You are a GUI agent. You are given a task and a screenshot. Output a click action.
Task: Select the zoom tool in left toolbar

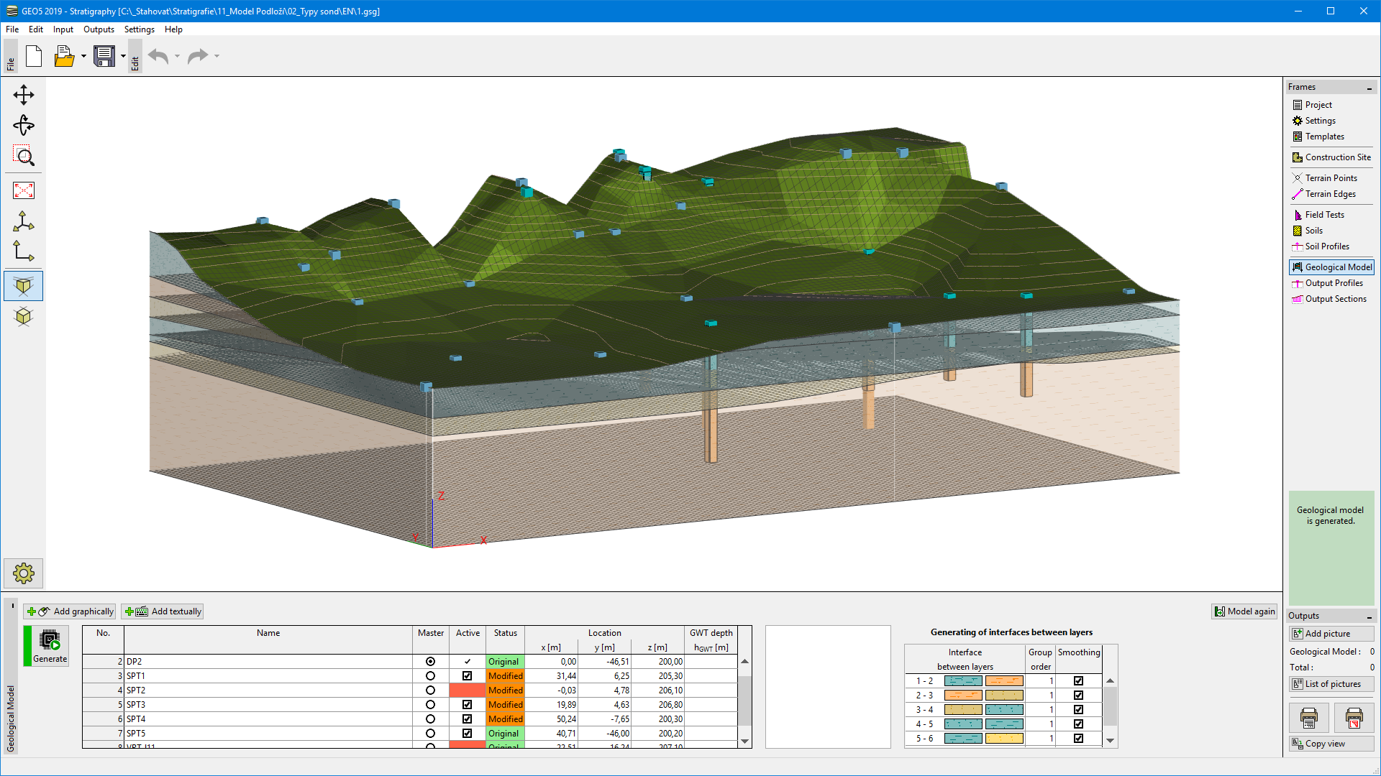click(24, 157)
